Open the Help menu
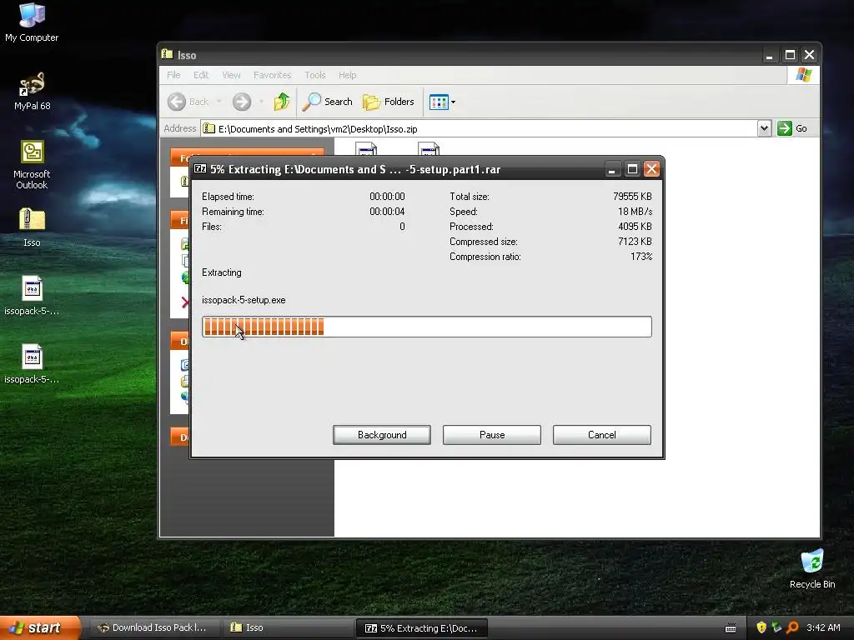This screenshot has width=854, height=640. (x=347, y=75)
